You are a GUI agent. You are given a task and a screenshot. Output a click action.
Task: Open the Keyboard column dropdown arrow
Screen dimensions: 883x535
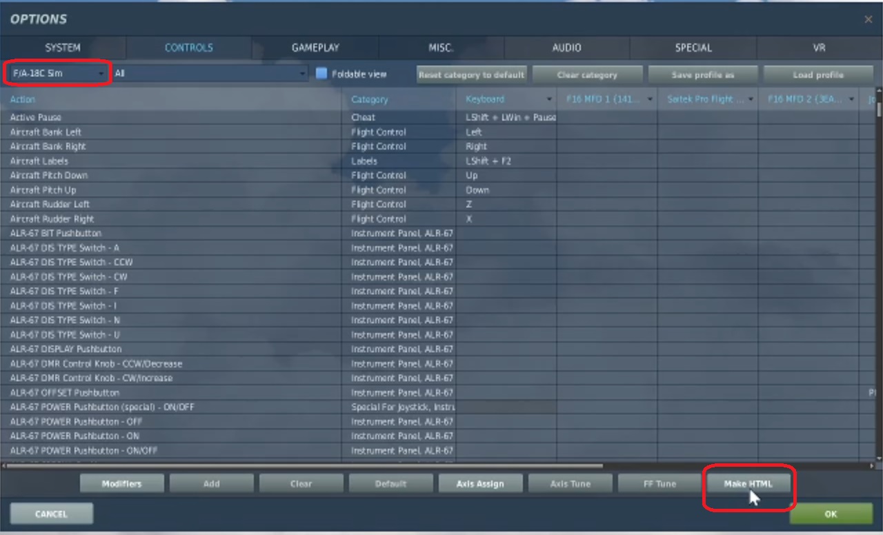point(549,100)
